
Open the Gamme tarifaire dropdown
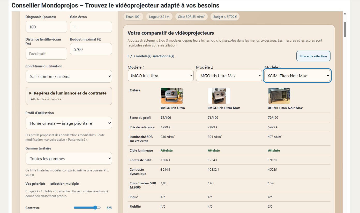click(69, 159)
